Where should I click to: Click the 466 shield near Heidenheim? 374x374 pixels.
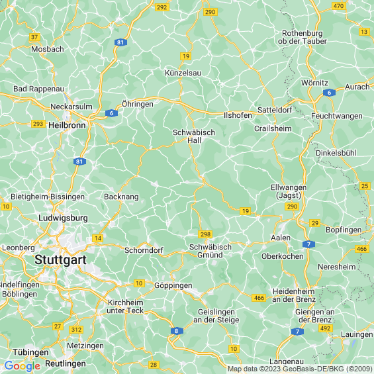pyautogui.click(x=259, y=298)
